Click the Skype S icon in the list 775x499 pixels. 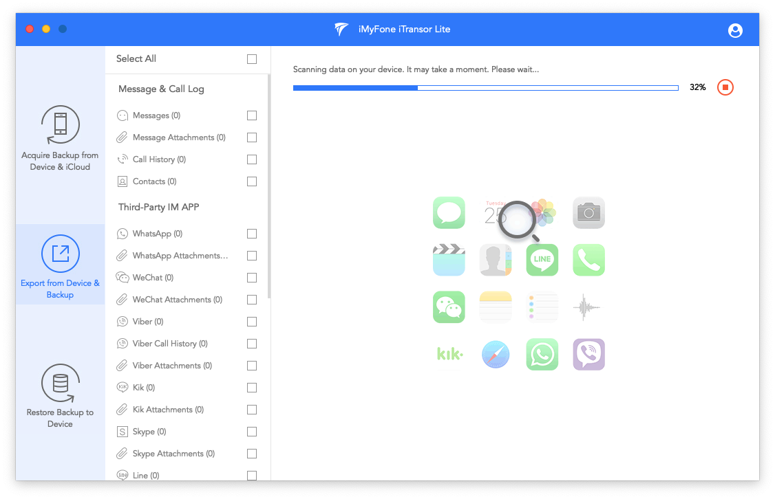122,432
